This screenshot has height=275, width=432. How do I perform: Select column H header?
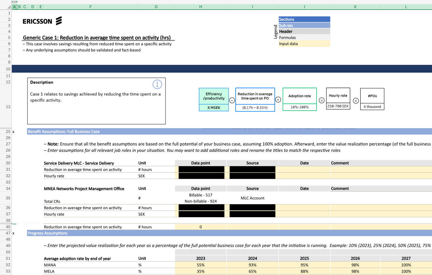pos(201,7)
